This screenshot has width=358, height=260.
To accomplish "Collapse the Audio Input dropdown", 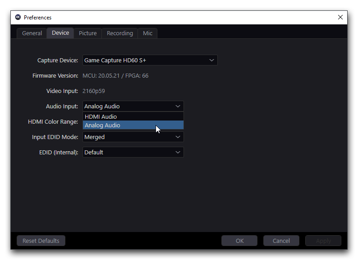I will coord(133,107).
